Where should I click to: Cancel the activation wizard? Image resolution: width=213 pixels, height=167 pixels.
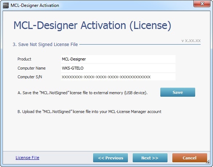point(190,158)
